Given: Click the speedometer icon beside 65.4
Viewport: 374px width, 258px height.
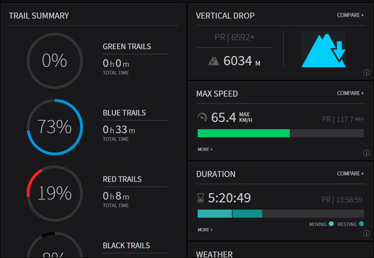Looking at the screenshot, I should (202, 117).
